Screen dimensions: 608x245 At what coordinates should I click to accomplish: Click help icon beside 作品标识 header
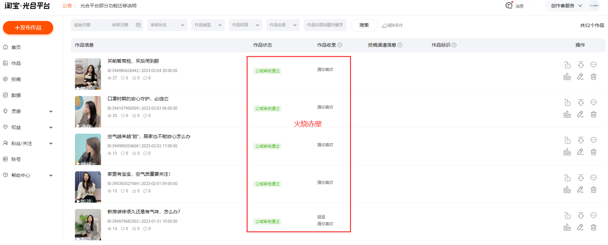(454, 45)
